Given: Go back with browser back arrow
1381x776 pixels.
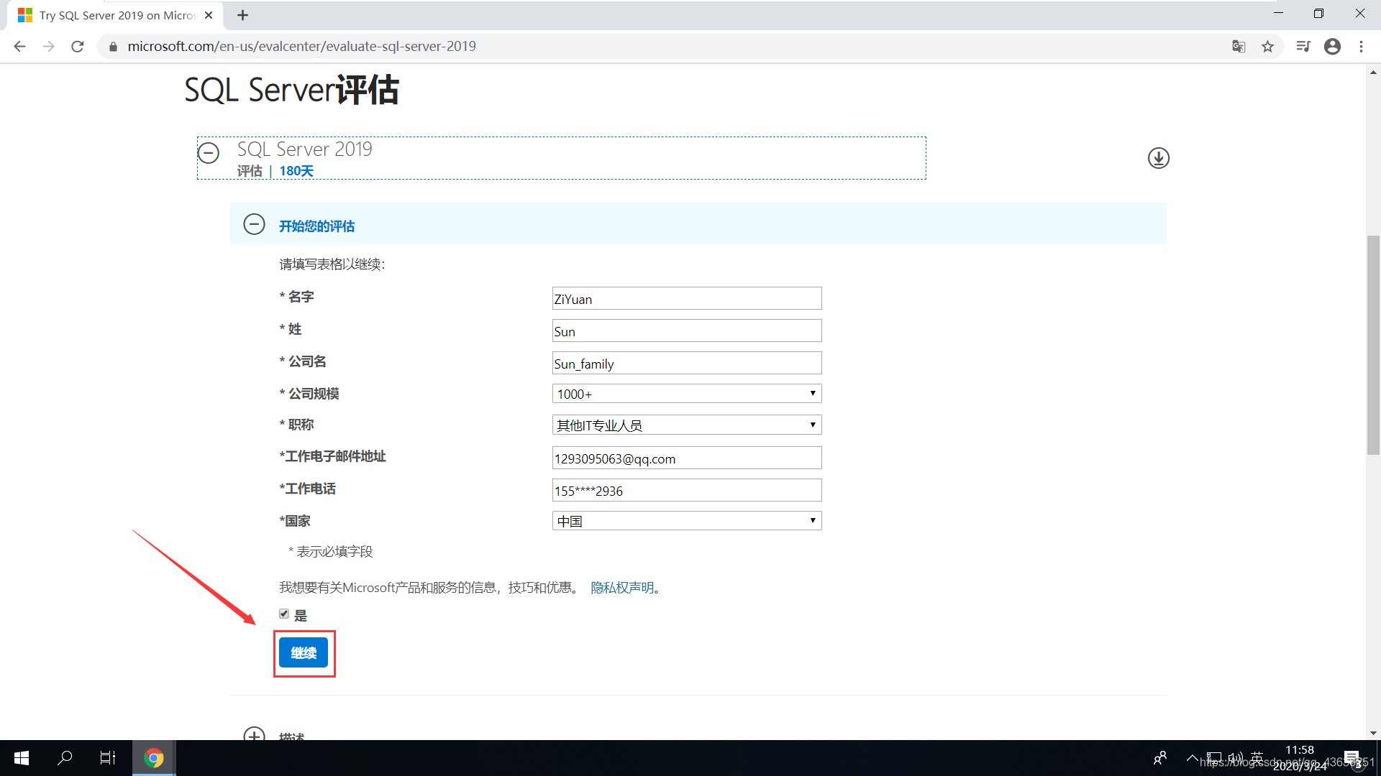Looking at the screenshot, I should [x=20, y=47].
